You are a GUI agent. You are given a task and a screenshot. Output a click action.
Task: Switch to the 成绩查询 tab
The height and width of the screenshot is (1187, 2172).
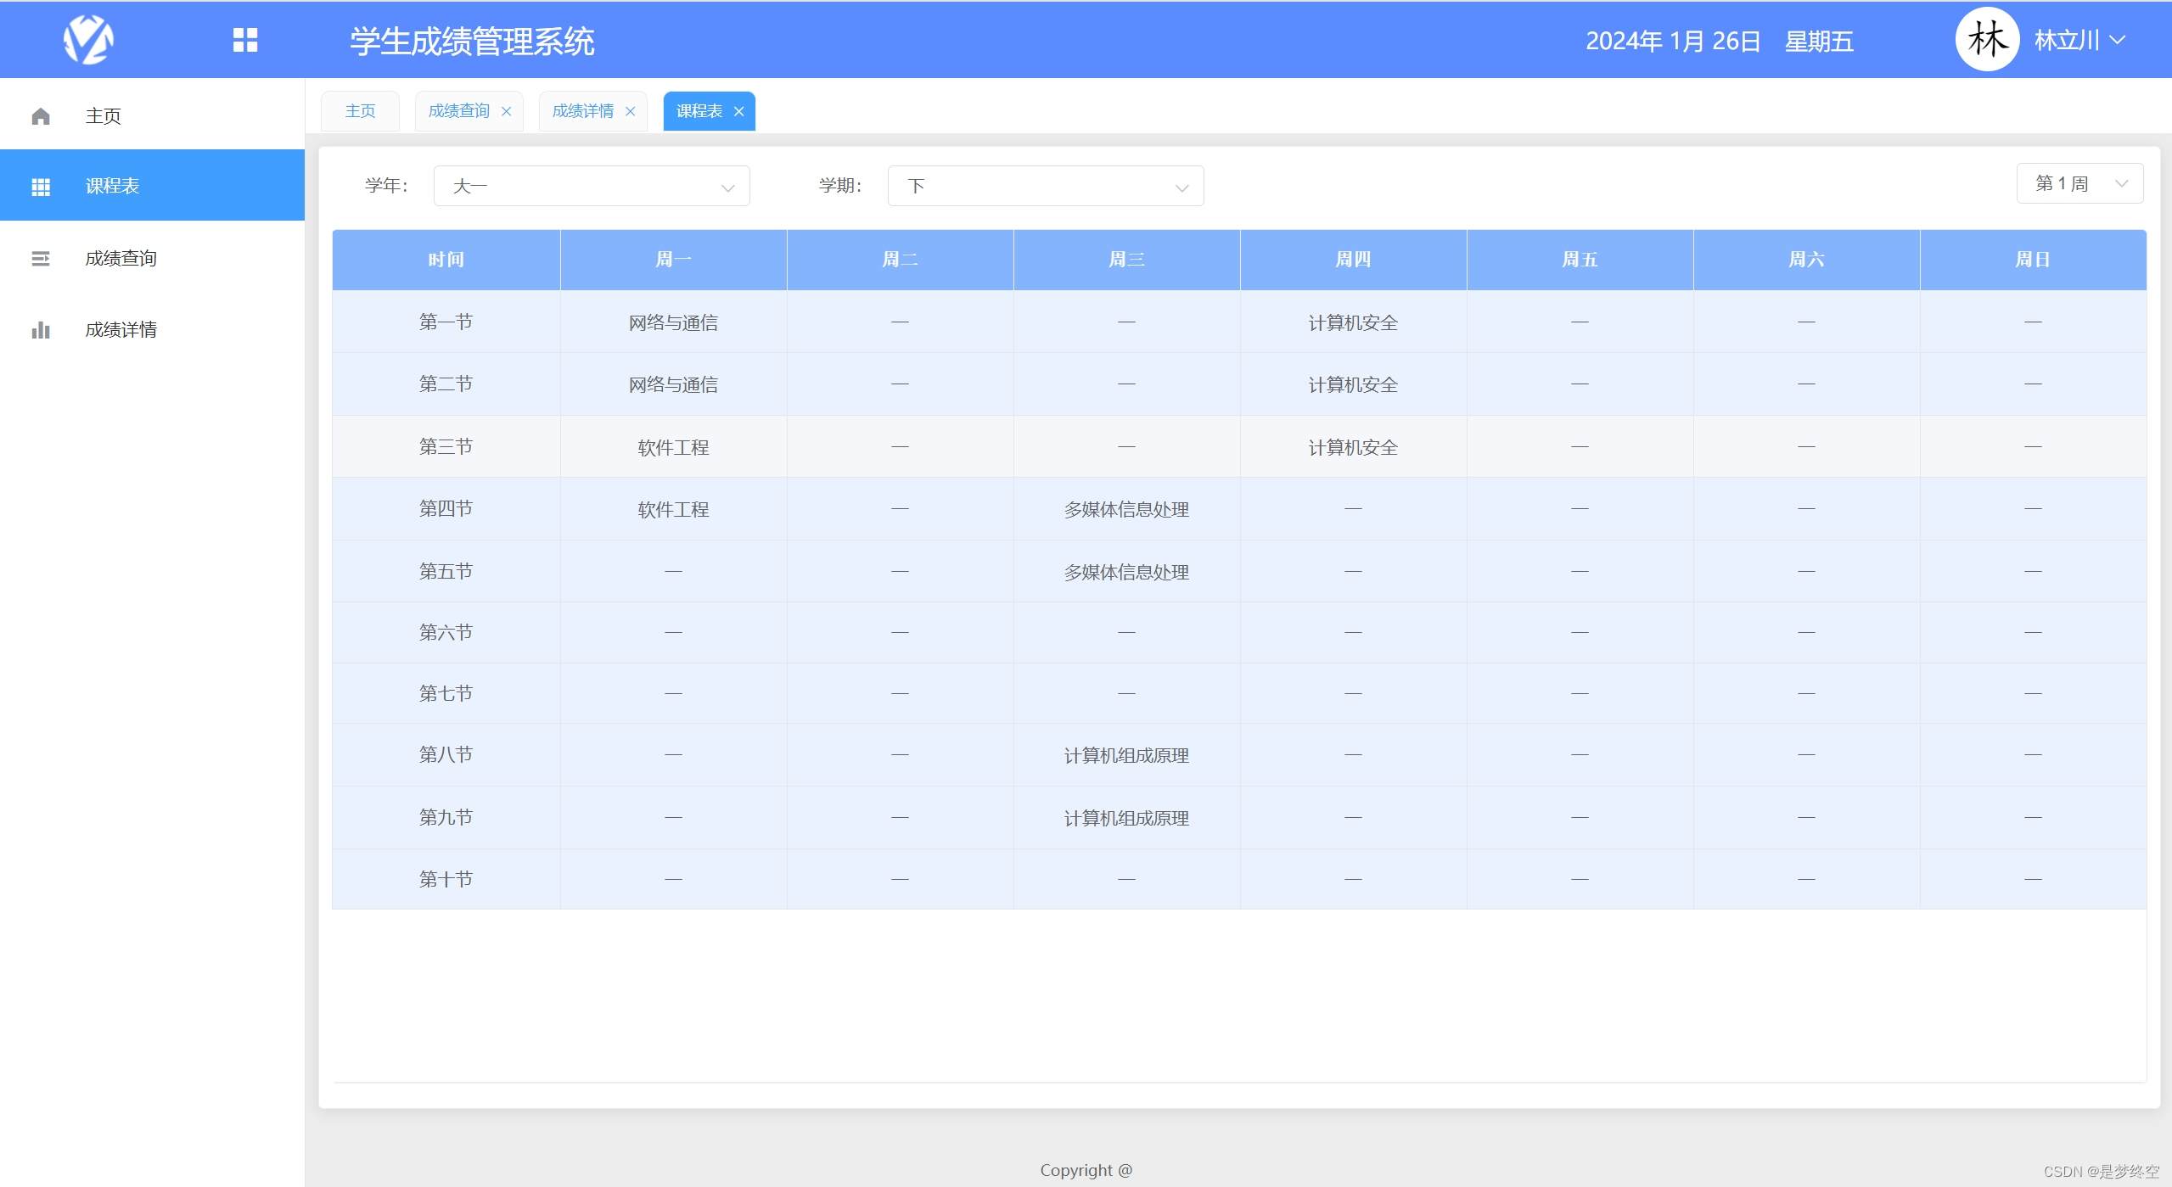click(x=459, y=110)
